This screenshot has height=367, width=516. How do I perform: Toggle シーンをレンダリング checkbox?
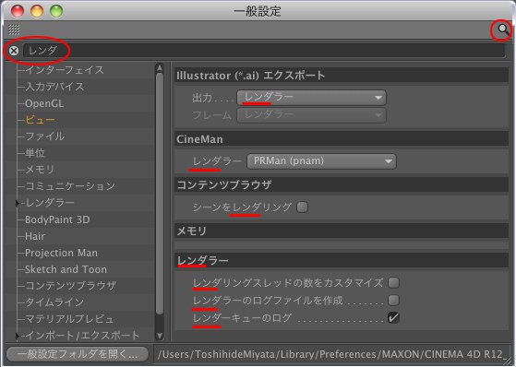[302, 207]
